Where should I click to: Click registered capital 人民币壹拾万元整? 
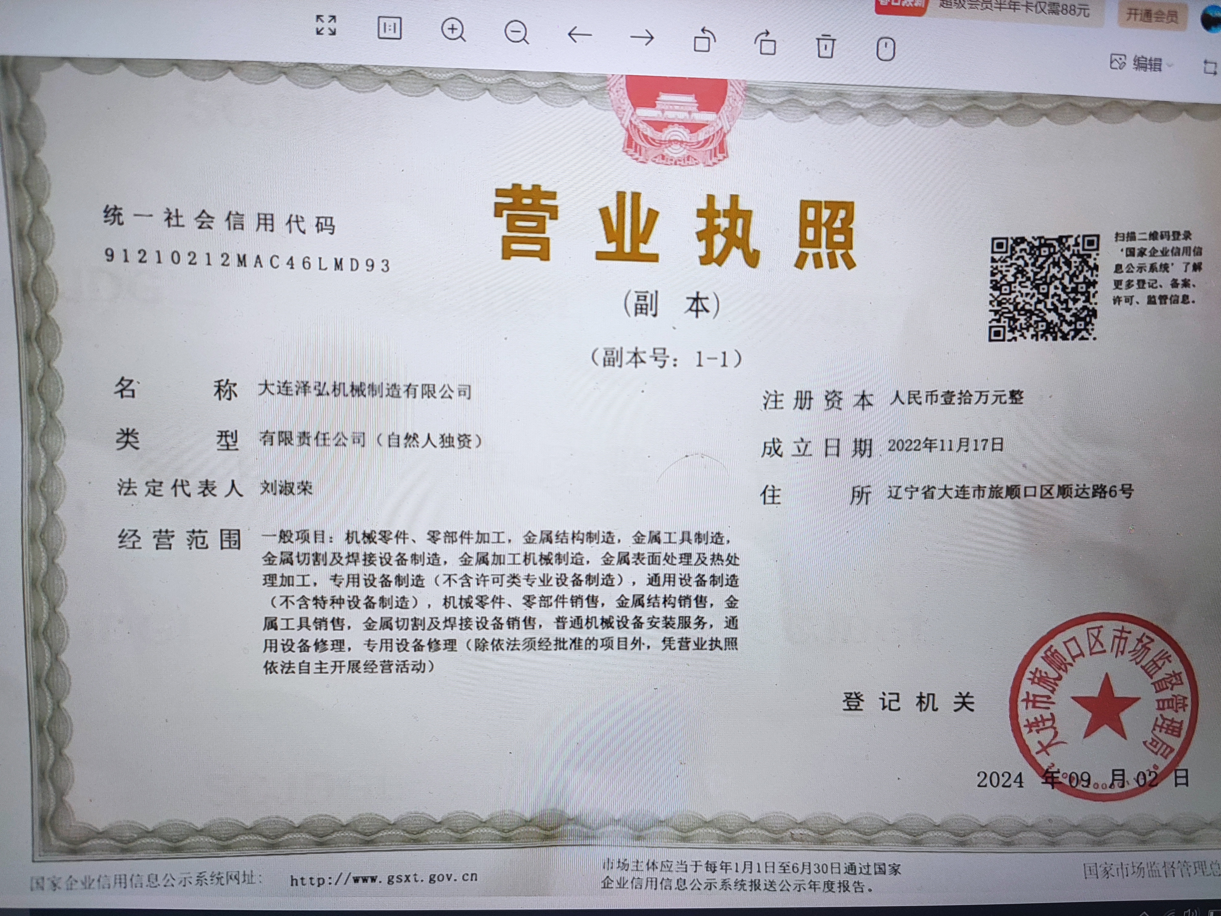(x=957, y=398)
